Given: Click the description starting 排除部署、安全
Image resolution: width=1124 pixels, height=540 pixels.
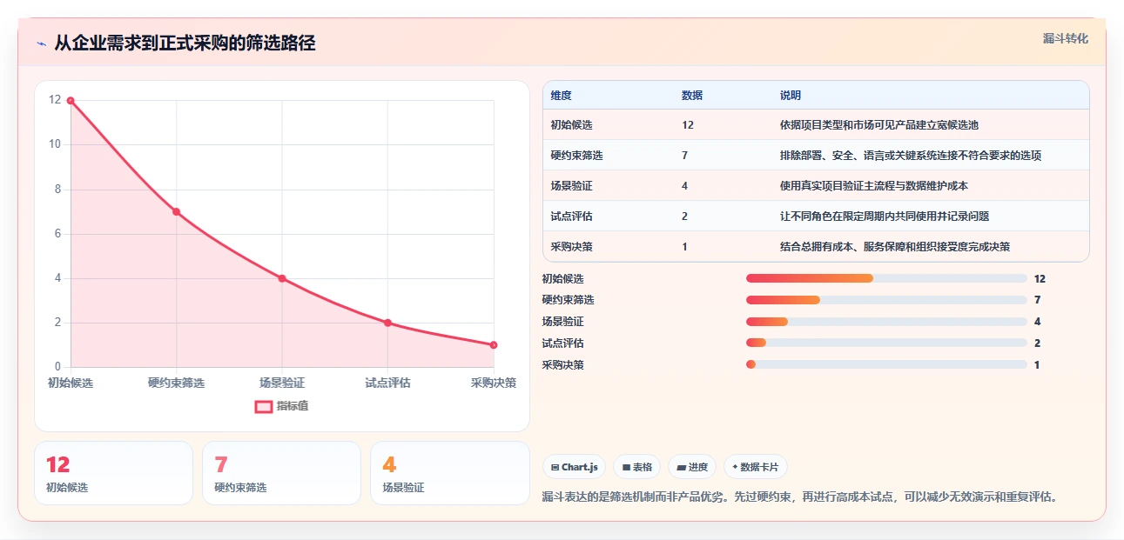Looking at the screenshot, I should click(911, 156).
